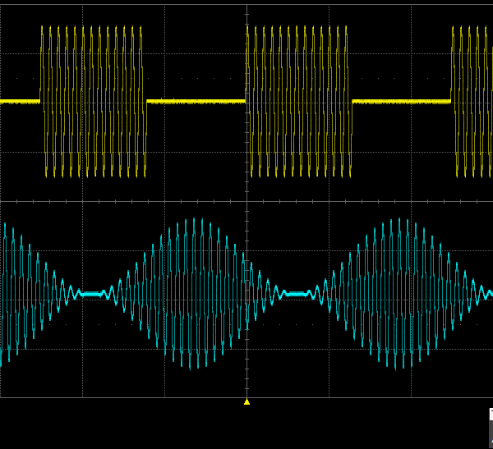Click the partial yellow burst at the right edge
The height and width of the screenshot is (449, 493).
tap(472, 101)
